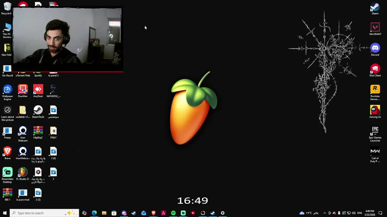Select the 986 1 archive icon
Screen dimensions: 387x217
[8, 195]
